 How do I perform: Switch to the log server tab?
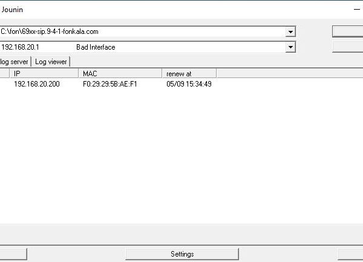(15, 62)
